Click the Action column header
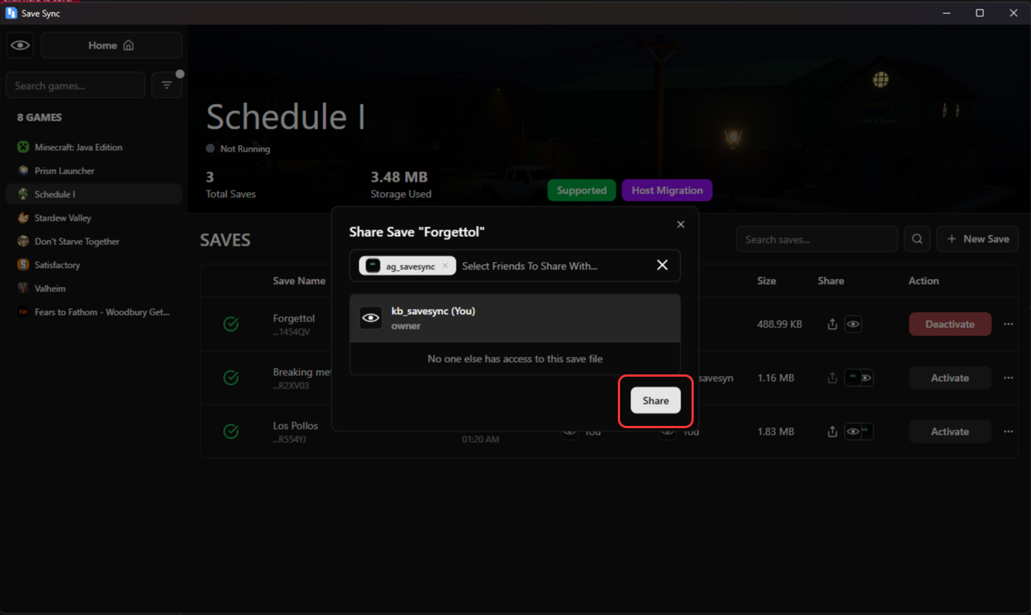The width and height of the screenshot is (1031, 615). click(923, 280)
